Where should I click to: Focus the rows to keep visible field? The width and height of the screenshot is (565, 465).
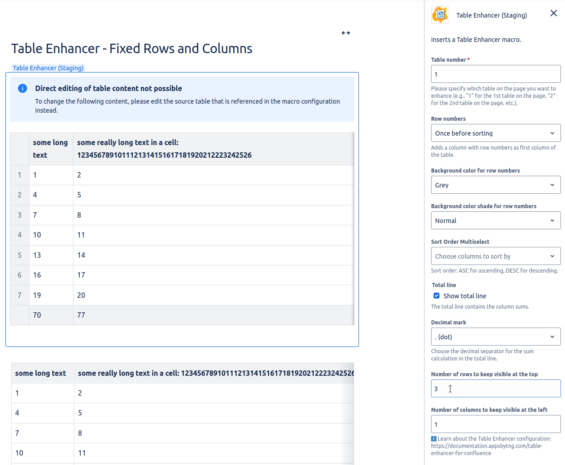(x=495, y=389)
